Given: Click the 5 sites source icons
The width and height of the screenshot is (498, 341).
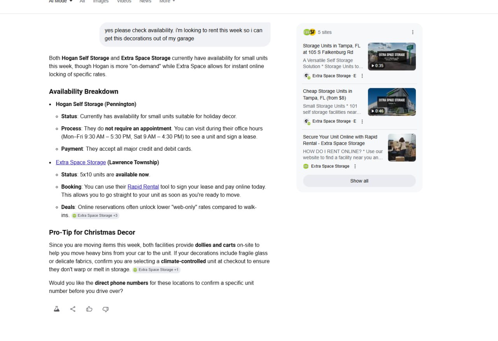Looking at the screenshot, I should tap(309, 32).
